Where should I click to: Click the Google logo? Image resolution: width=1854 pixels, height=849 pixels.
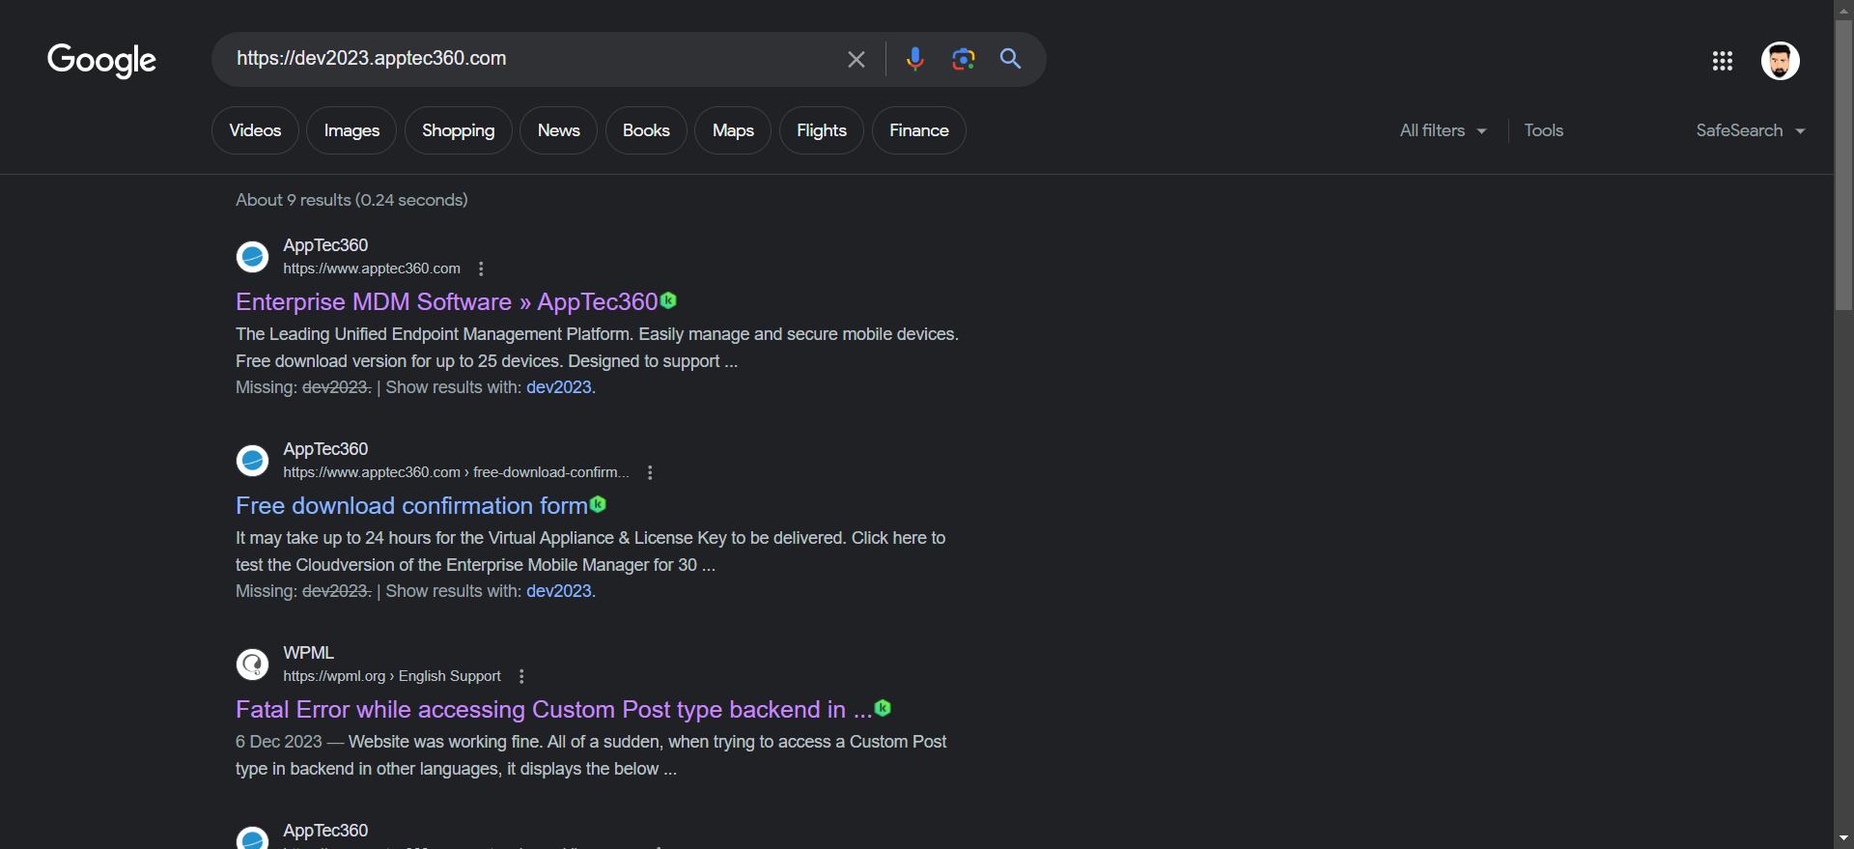pyautogui.click(x=101, y=60)
